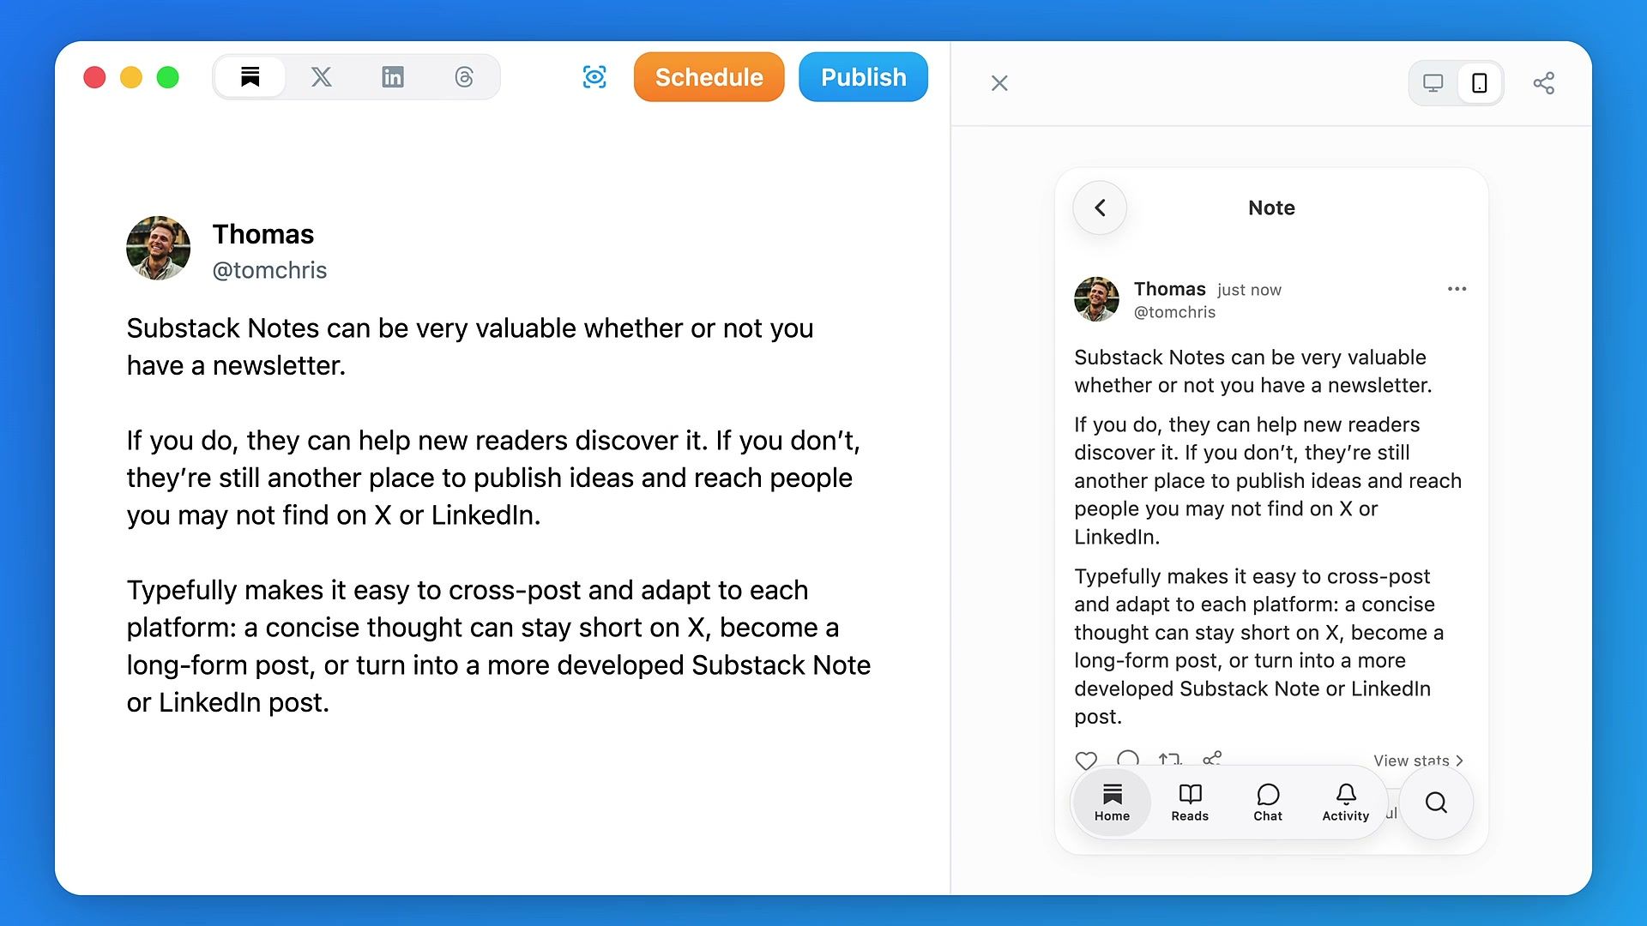
Task: Switch to the X platform tab
Action: tap(321, 77)
